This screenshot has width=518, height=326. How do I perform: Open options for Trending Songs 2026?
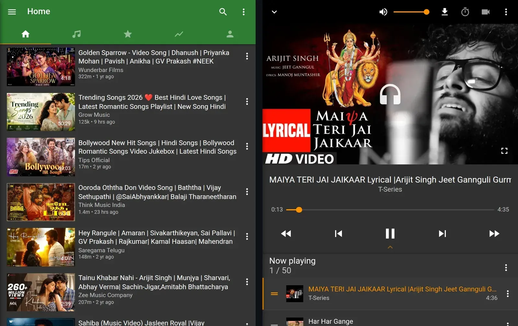(247, 102)
